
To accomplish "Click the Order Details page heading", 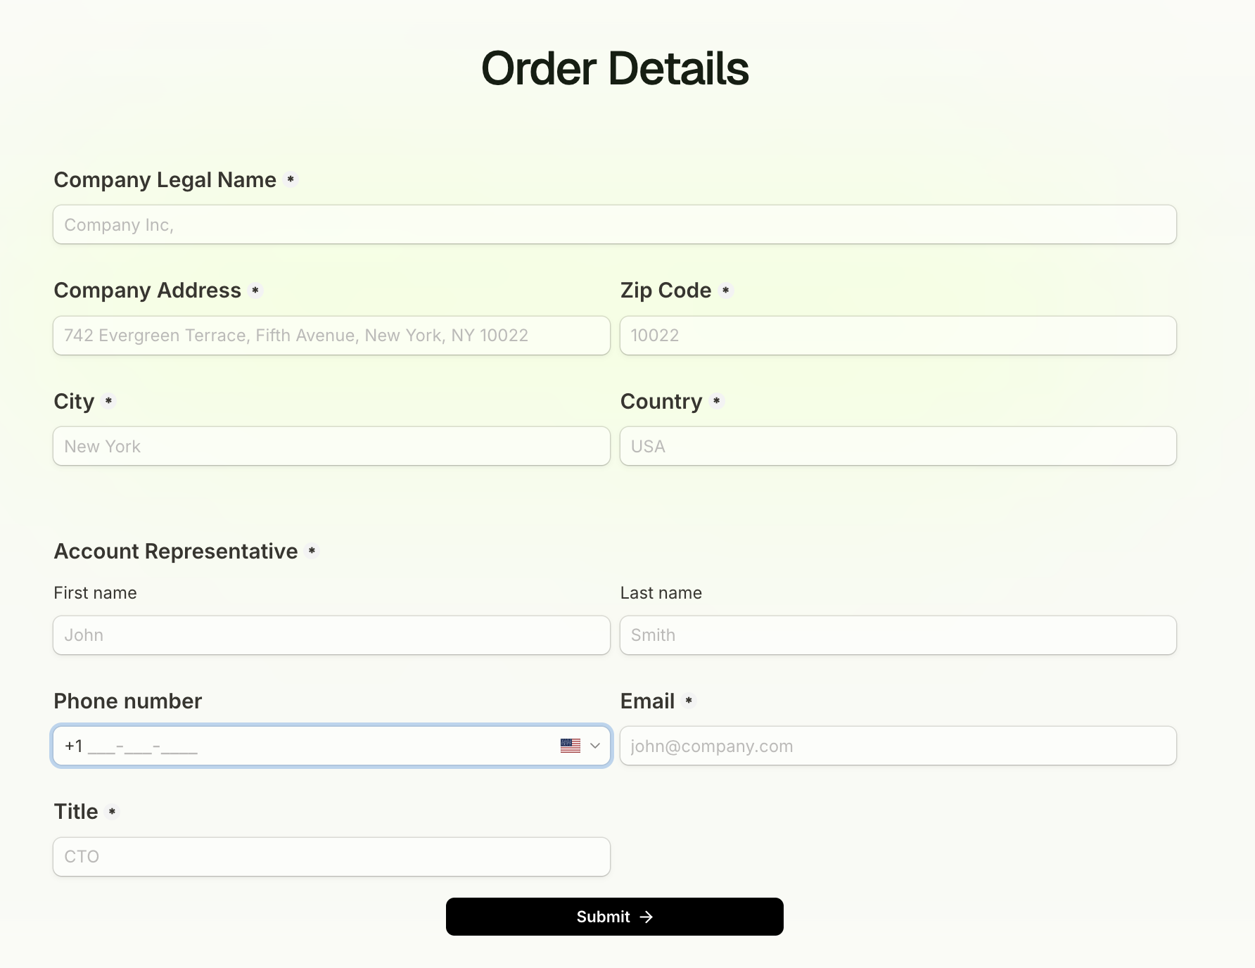I will point(615,68).
